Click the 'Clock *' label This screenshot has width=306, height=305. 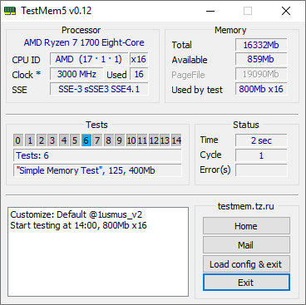(27, 75)
